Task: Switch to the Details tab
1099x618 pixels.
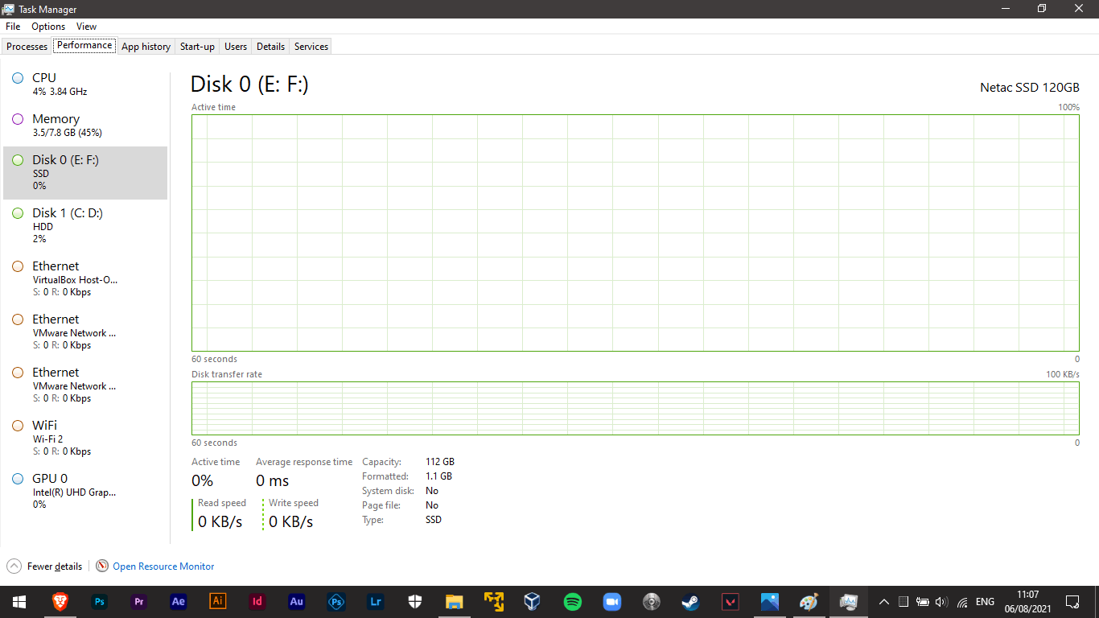Action: point(270,47)
